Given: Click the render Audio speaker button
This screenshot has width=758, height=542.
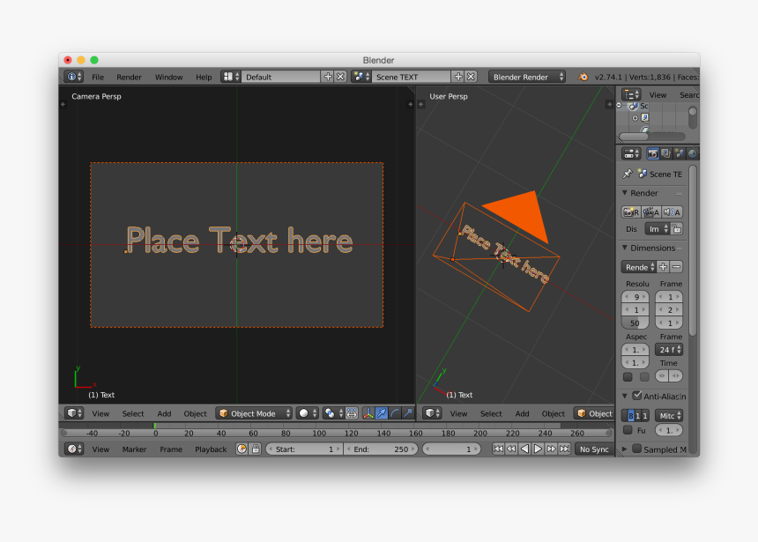Looking at the screenshot, I should tap(672, 212).
